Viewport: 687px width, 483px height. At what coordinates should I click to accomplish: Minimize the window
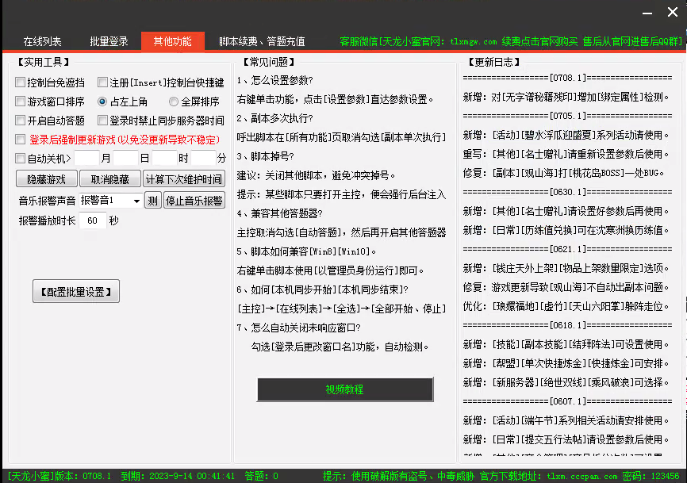coord(647,13)
